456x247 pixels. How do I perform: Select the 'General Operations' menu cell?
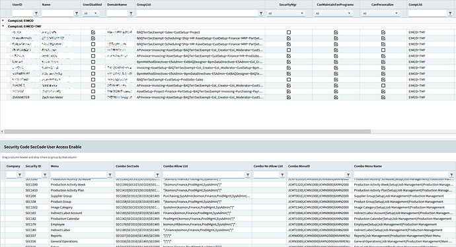point(82,241)
